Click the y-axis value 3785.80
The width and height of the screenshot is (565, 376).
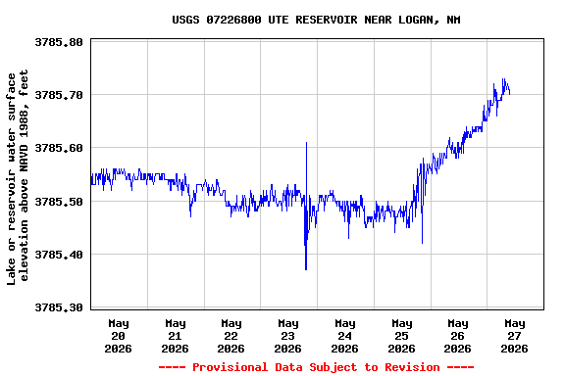[x=59, y=42]
